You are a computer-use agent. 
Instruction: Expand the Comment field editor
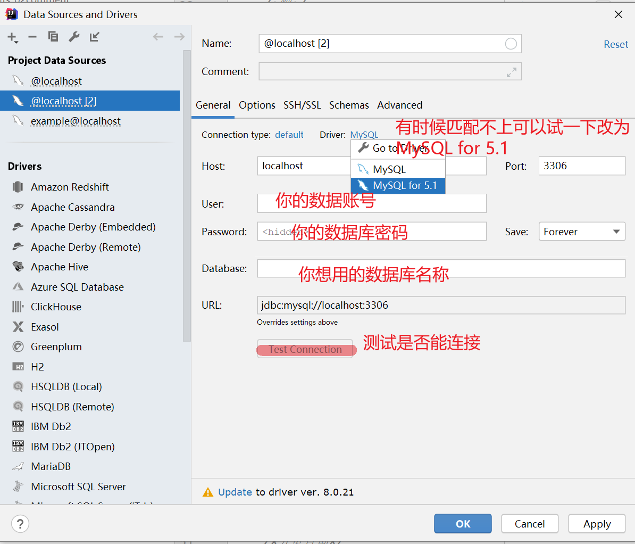click(x=512, y=72)
